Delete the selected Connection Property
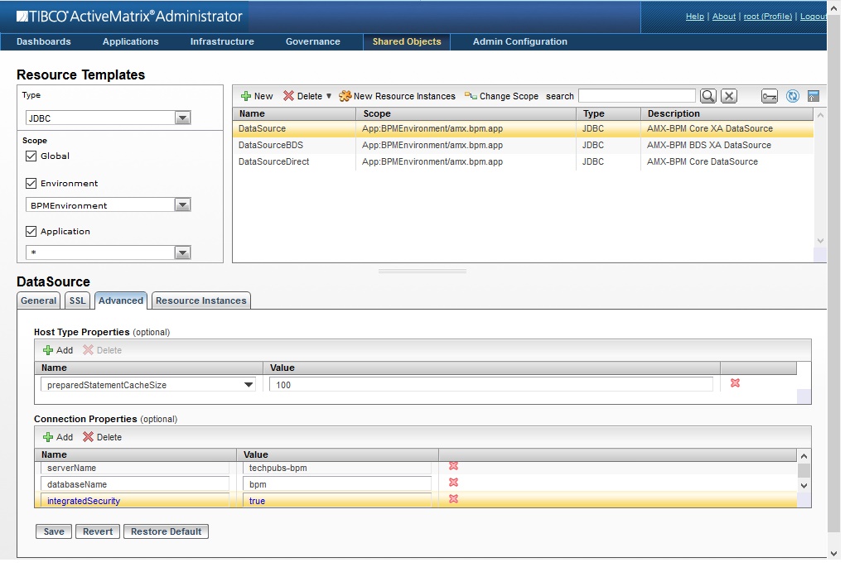This screenshot has height=572, width=845. (x=103, y=437)
